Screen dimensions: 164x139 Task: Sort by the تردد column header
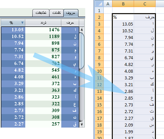pyautogui.click(x=43, y=23)
